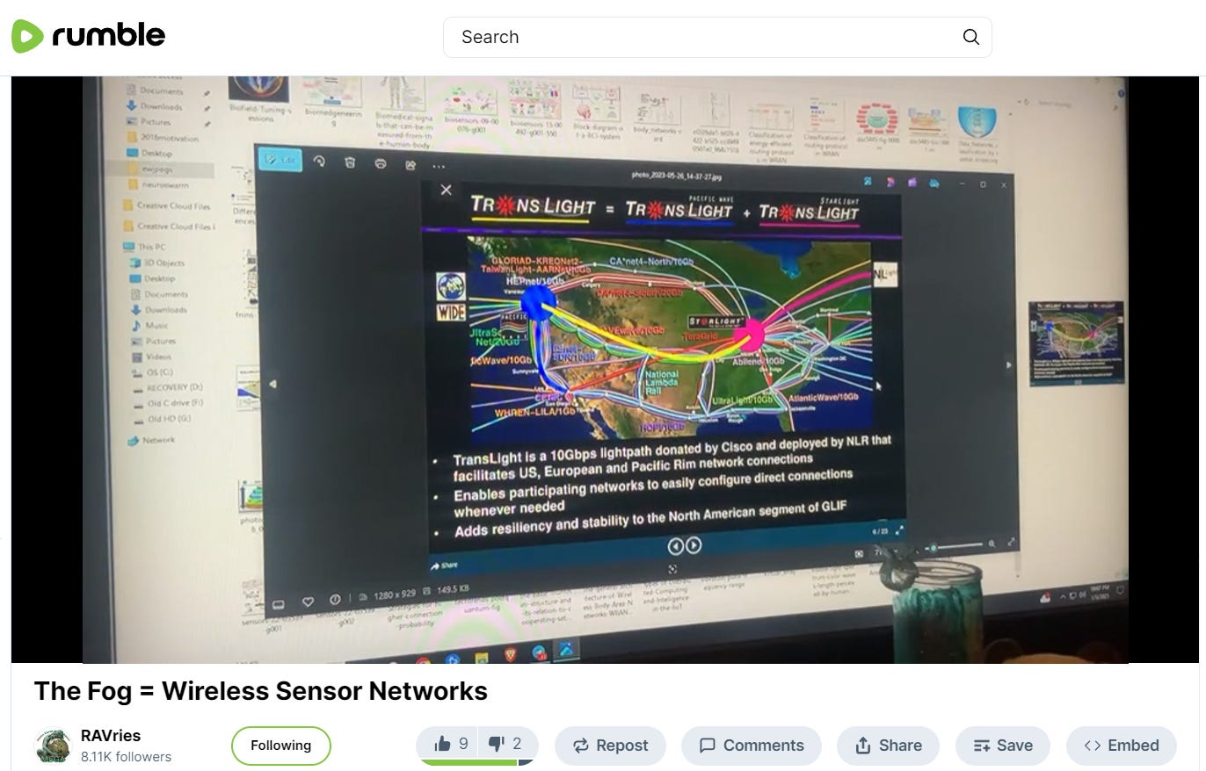Click the X close icon on the TransLight slide
Image resolution: width=1206 pixels, height=771 pixels.
(446, 190)
